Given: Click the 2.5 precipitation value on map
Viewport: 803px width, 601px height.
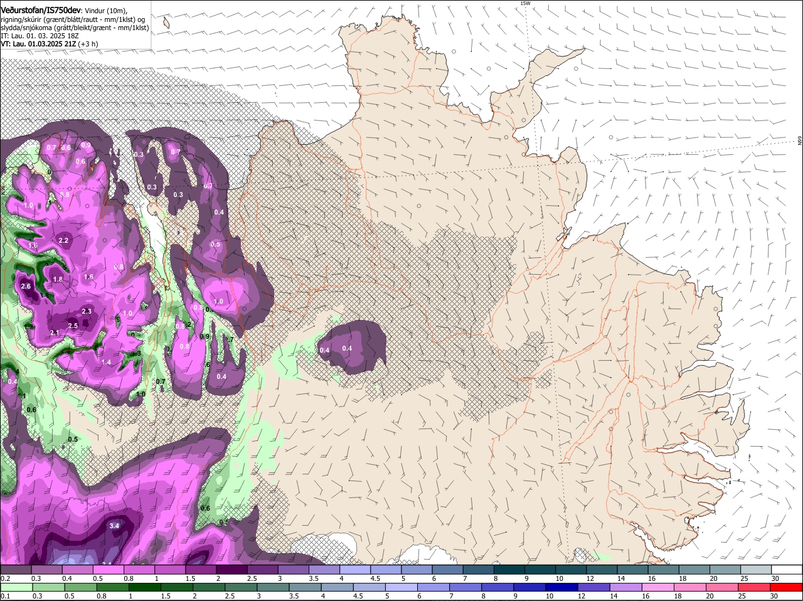Looking at the screenshot, I should click(x=73, y=326).
